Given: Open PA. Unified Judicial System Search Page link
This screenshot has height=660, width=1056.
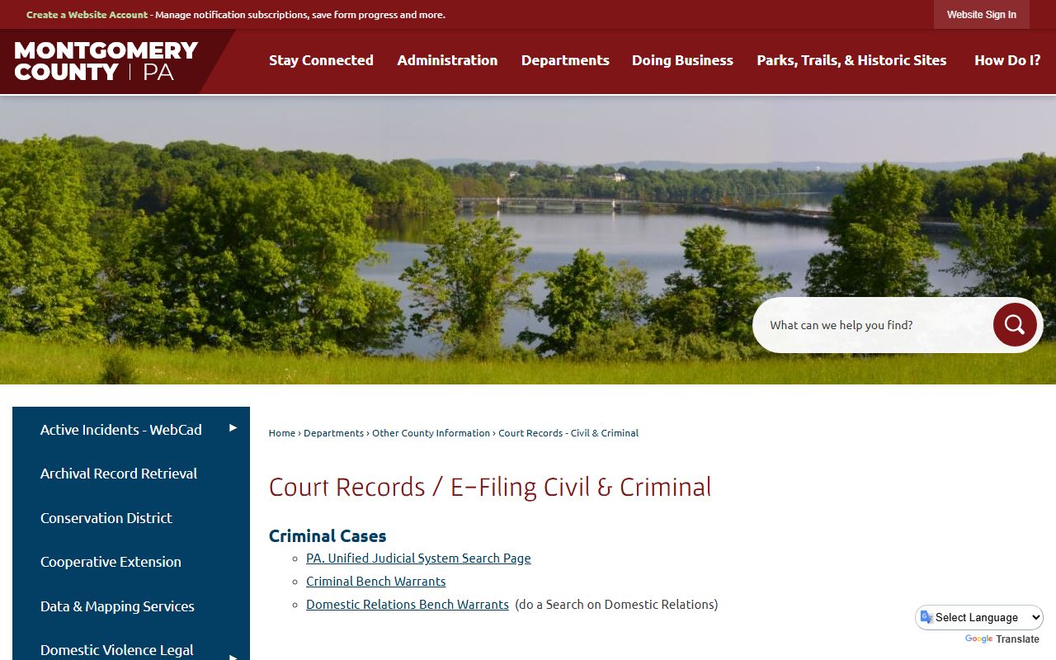Looking at the screenshot, I should [x=418, y=559].
